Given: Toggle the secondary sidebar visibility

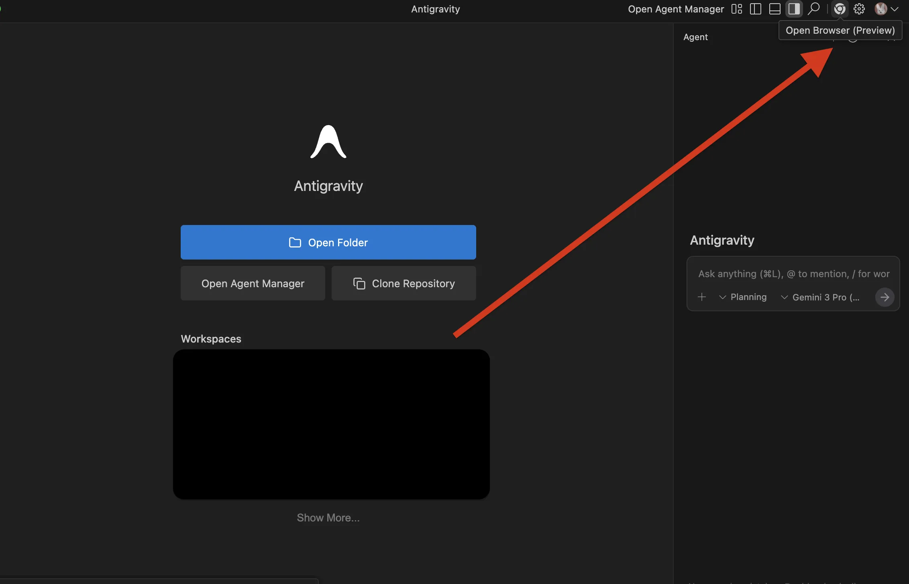Looking at the screenshot, I should 794,9.
